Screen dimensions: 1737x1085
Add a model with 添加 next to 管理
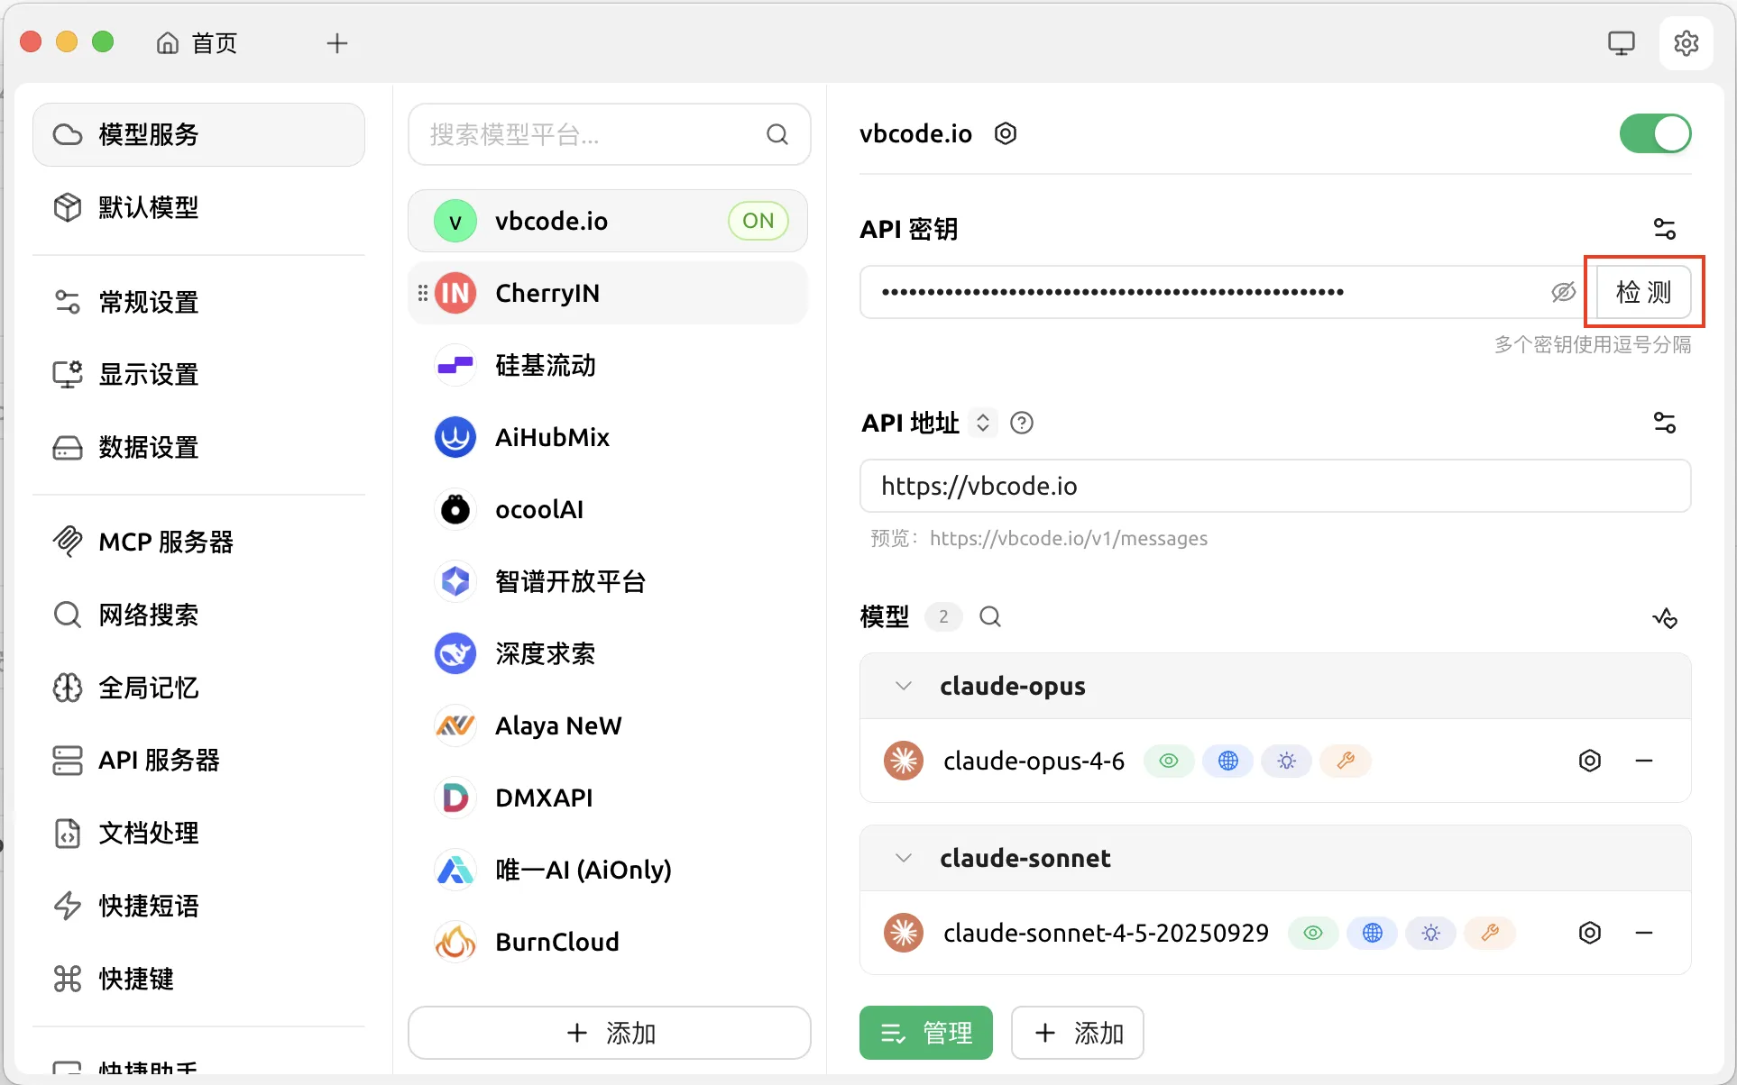pos(1078,1033)
